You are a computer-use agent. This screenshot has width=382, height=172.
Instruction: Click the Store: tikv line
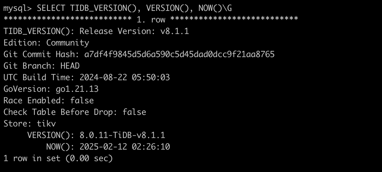tap(30, 124)
